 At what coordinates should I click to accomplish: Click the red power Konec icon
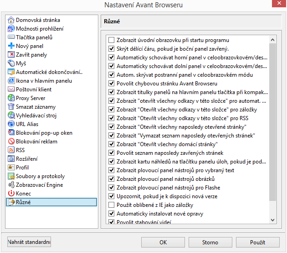point(11,193)
